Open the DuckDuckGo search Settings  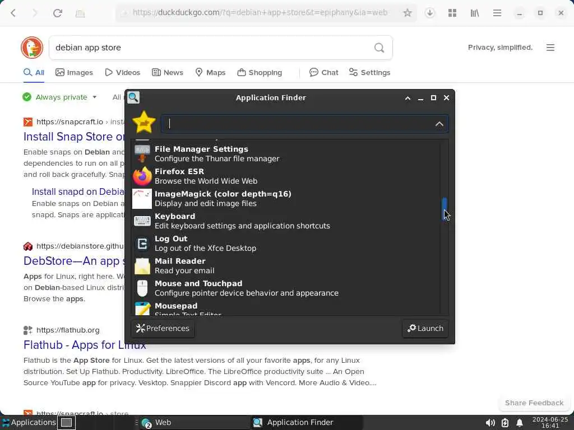click(x=370, y=72)
